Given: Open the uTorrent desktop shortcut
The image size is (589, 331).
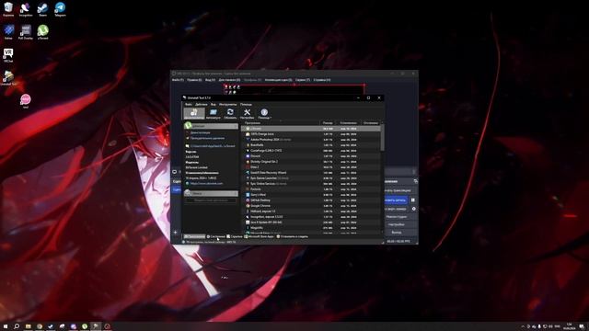Looking at the screenshot, I should (x=43, y=32).
